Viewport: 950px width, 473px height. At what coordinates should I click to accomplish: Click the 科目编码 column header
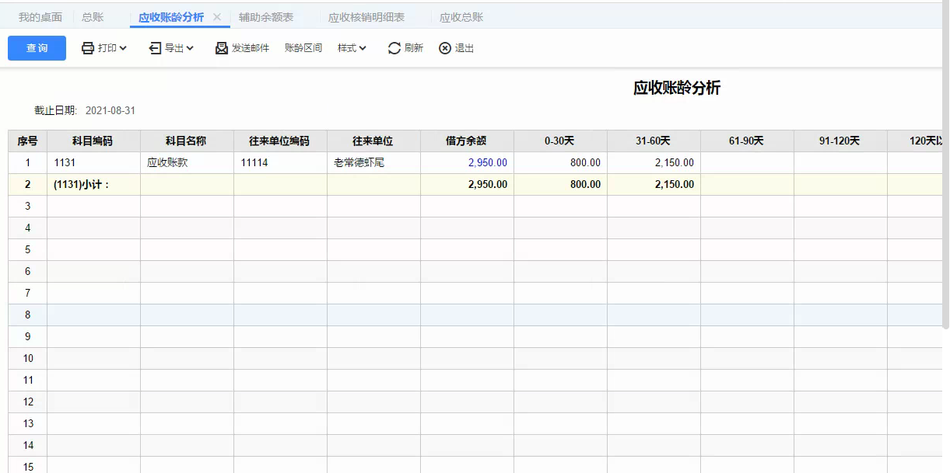(x=93, y=141)
